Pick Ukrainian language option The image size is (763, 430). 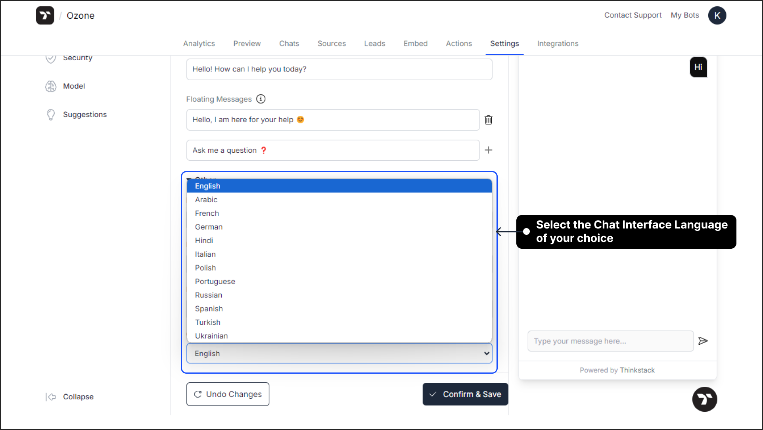(x=339, y=336)
